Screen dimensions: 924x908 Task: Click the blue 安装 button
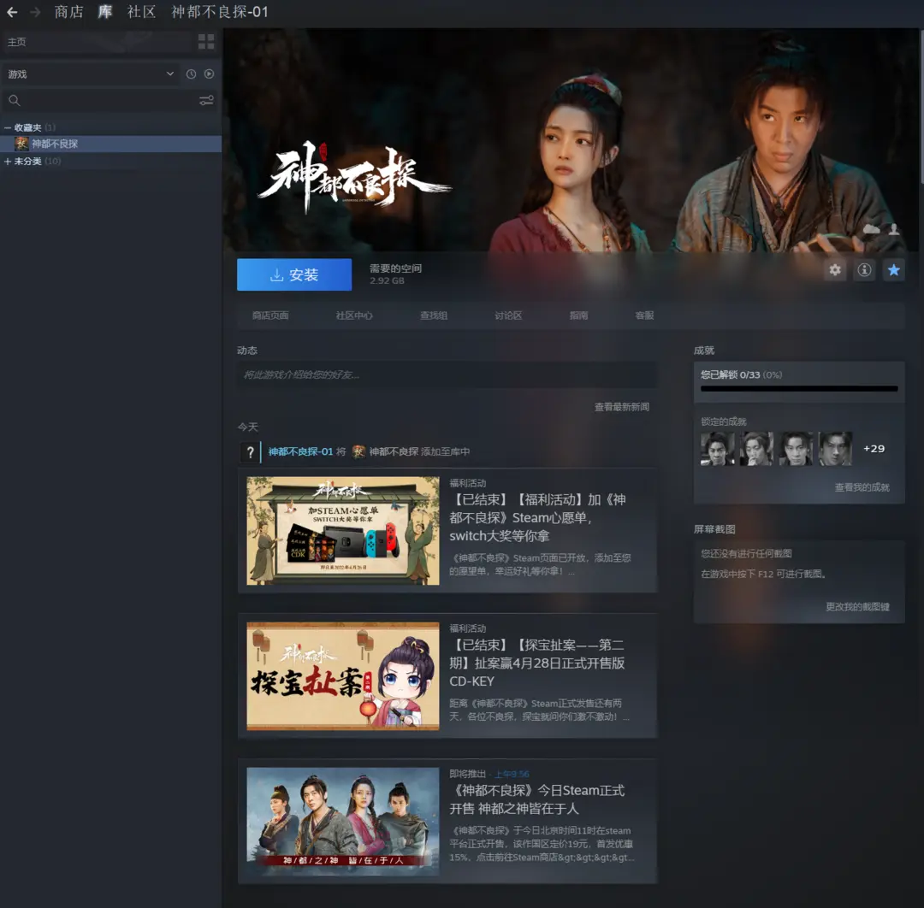[x=294, y=274]
